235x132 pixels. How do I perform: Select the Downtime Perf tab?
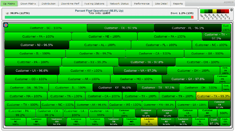70,4
